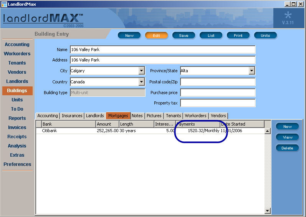Switch to the Vendors tab

coord(218,116)
